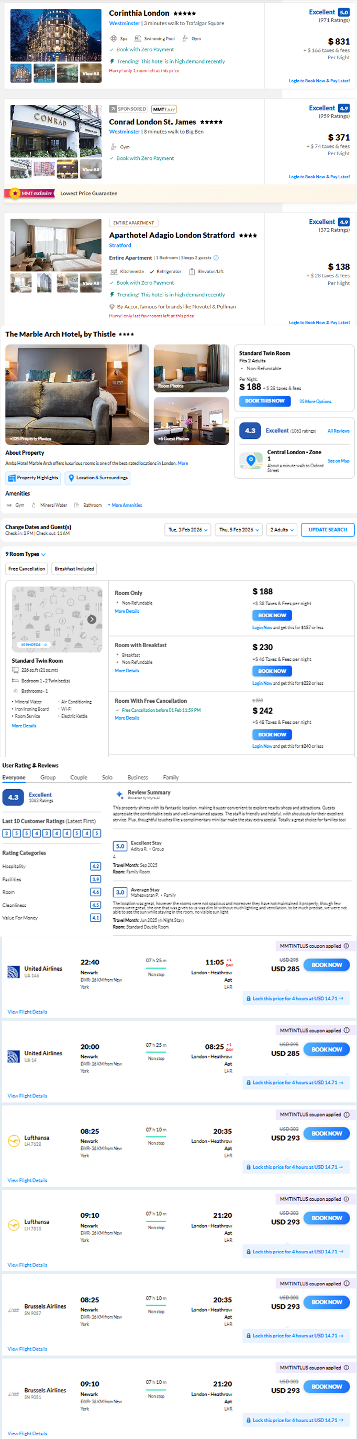Open the 2 Adults guests dropdown
357x1439 pixels.
(282, 530)
